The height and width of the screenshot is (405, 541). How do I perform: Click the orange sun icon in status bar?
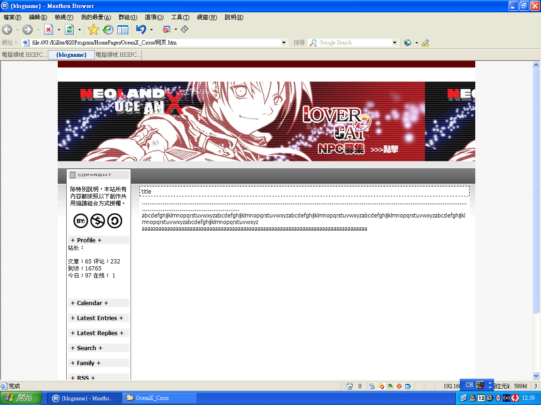(399, 386)
